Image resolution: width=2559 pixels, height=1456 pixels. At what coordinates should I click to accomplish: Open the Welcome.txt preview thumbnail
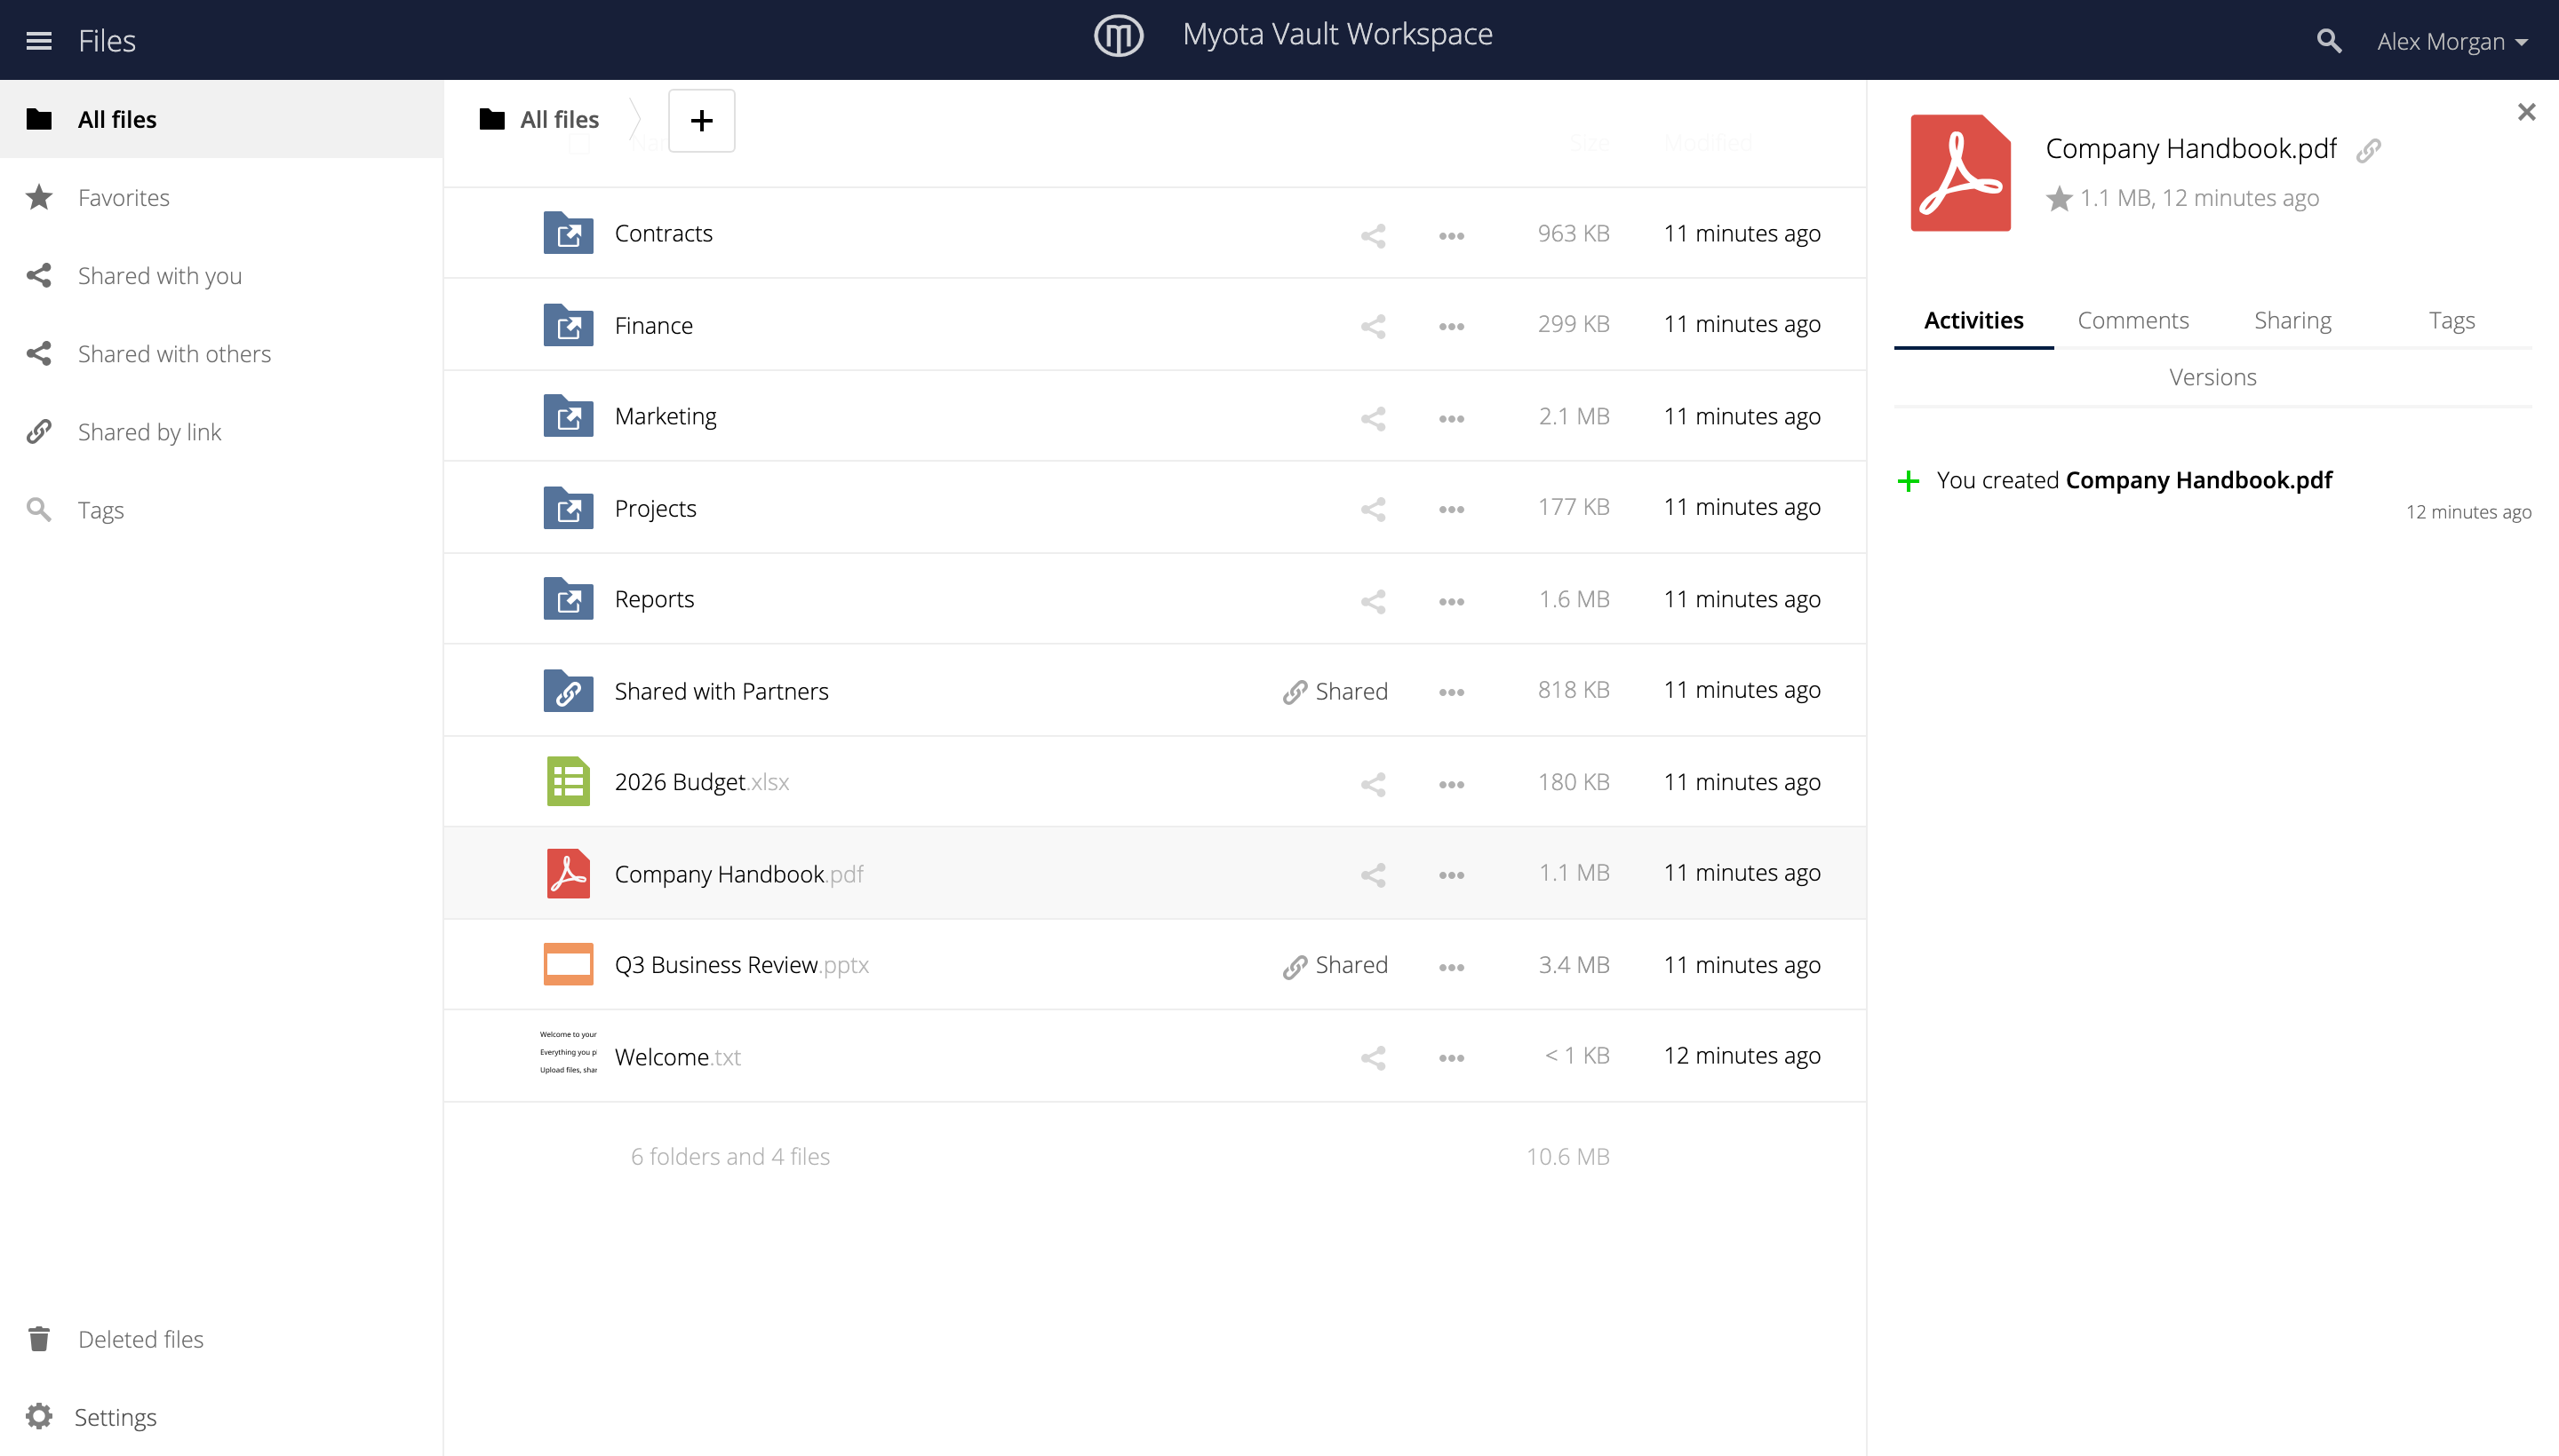coord(568,1053)
